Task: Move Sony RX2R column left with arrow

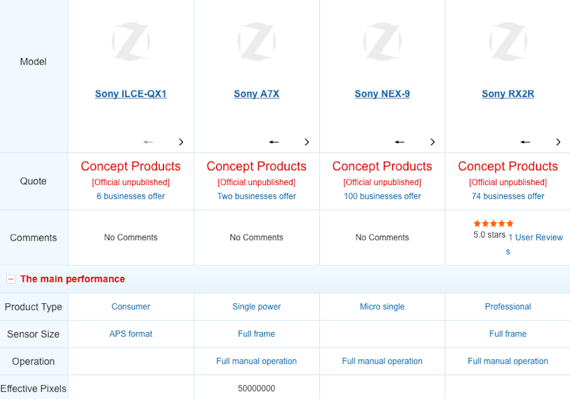Action: pos(525,142)
